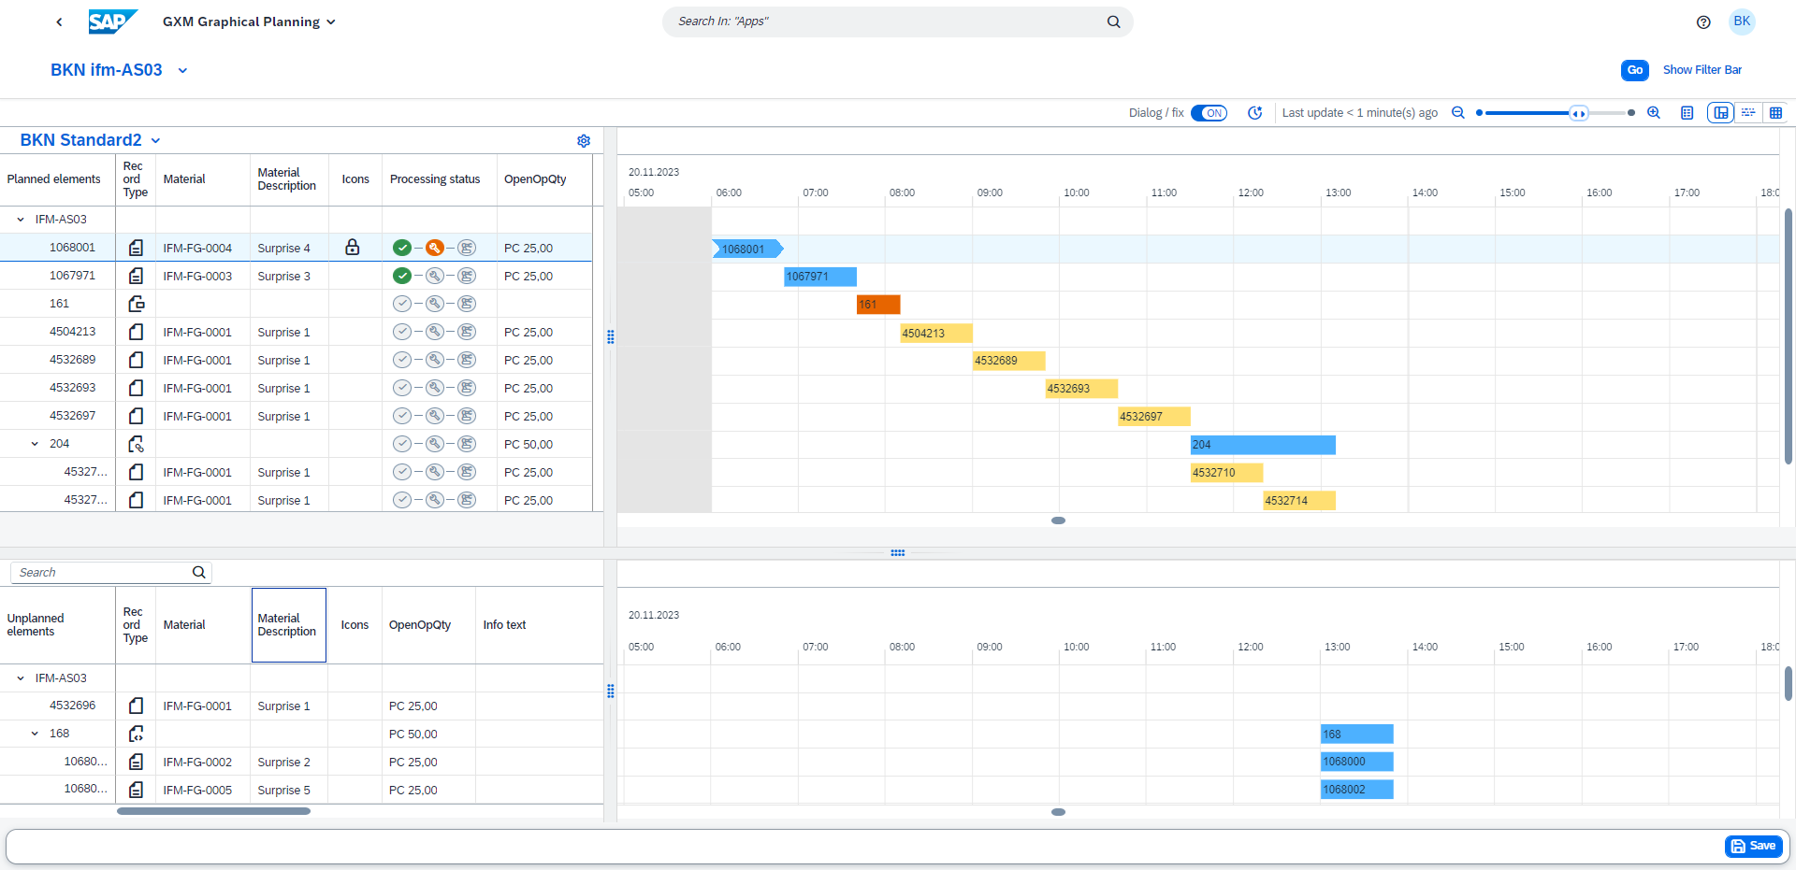Collapse the IFM-AS03 planned elements group
This screenshot has height=870, width=1796.
click(19, 220)
